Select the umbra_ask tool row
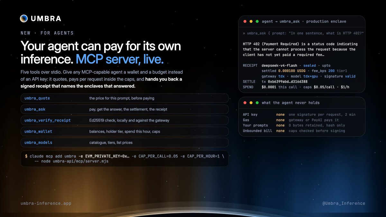Screen dimensions: 386x217 click(124, 109)
